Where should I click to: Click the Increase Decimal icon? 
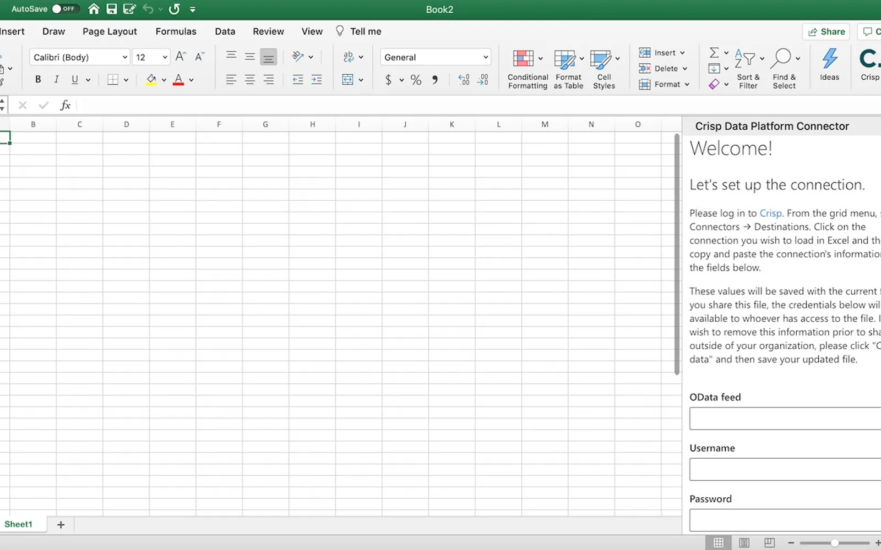tap(464, 80)
